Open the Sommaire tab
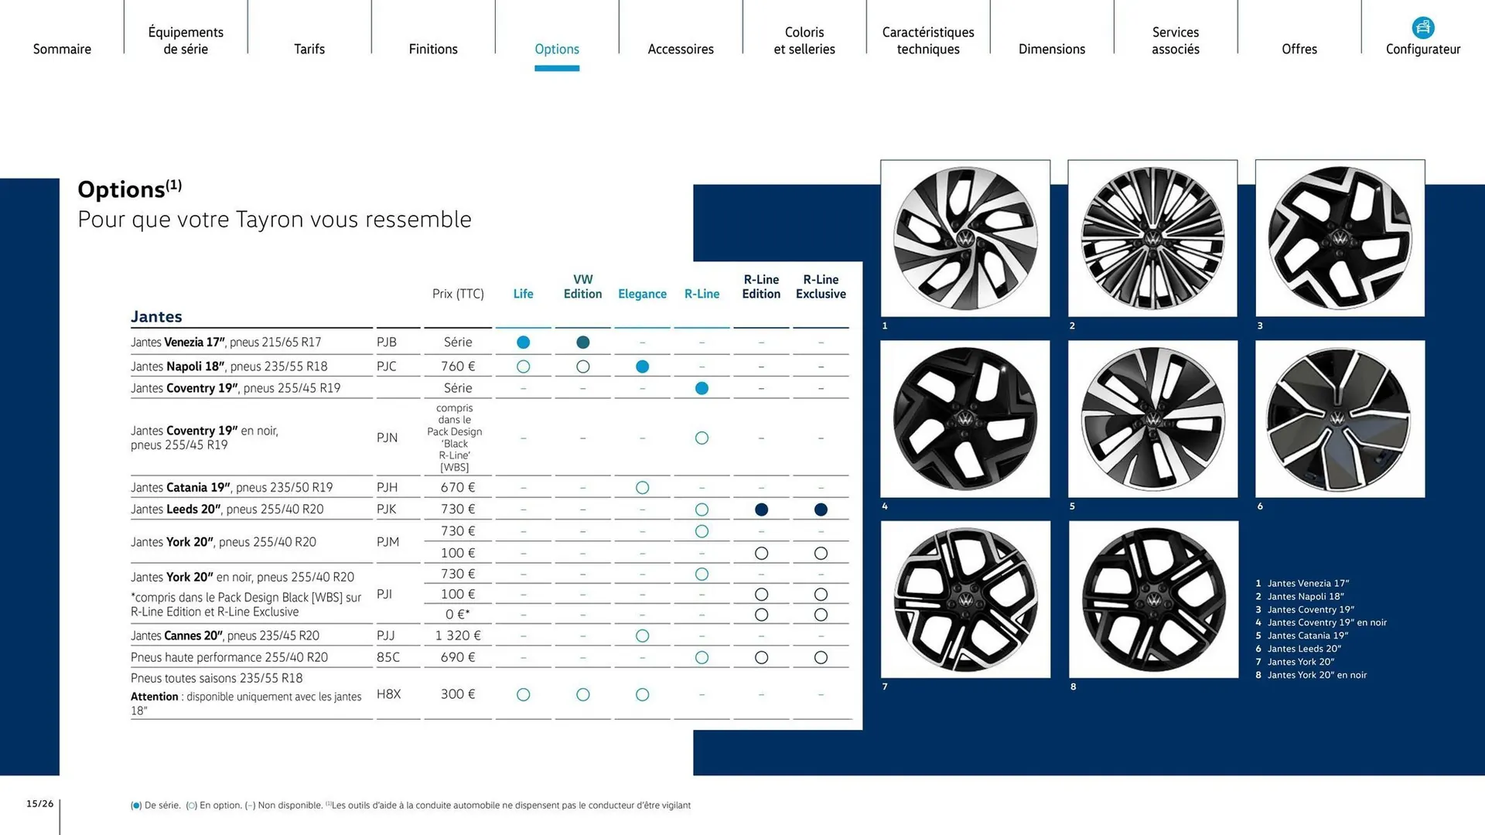The width and height of the screenshot is (1485, 835). point(62,49)
